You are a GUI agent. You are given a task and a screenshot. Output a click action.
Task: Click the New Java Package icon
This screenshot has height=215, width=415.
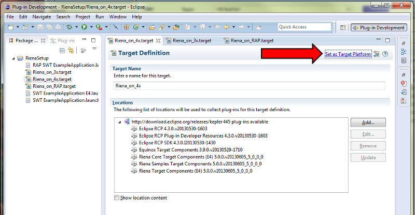[x=127, y=27]
